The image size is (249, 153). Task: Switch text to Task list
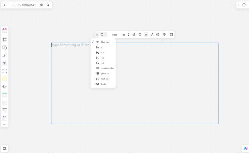point(104,79)
